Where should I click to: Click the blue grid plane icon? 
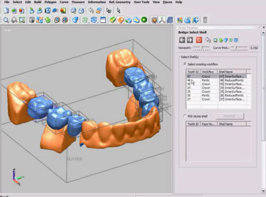[x=170, y=20]
